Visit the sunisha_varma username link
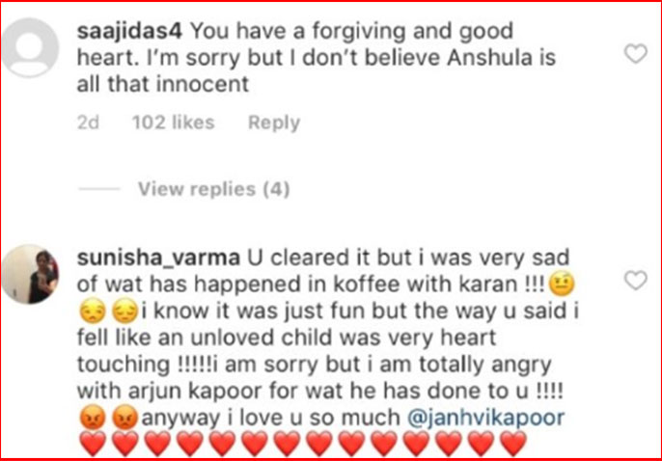Screen dimensions: 662x461 pos(158,258)
